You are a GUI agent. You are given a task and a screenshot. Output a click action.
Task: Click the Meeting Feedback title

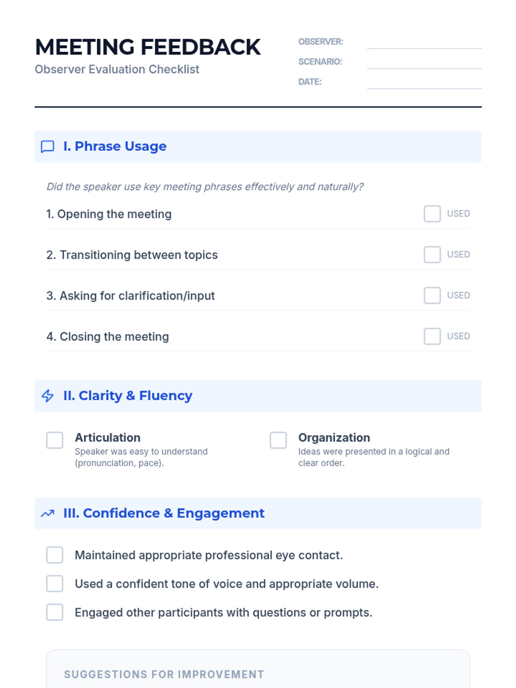point(148,47)
